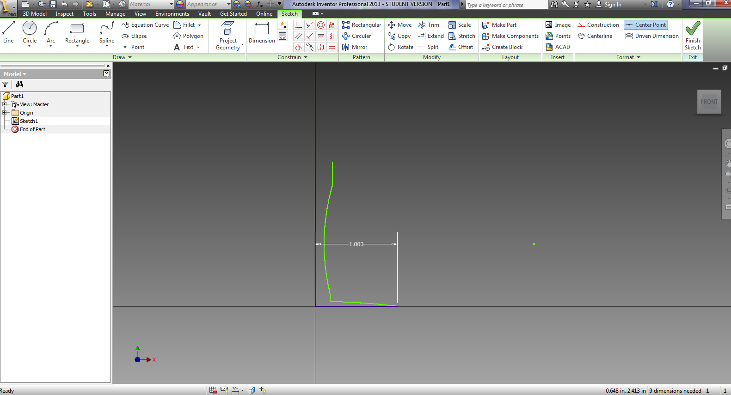Expand the Origin folder node

coord(5,113)
